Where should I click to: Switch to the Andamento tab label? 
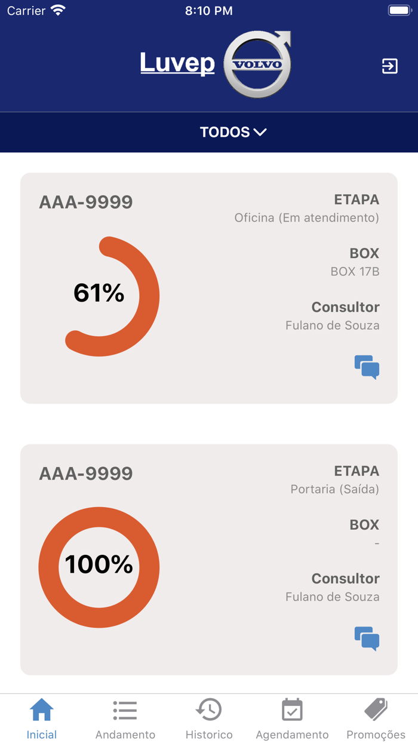pos(125,735)
